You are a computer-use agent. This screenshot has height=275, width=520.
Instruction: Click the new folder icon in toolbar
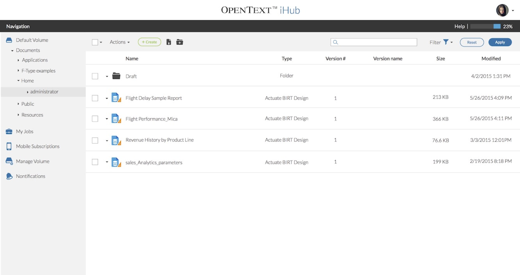pyautogui.click(x=180, y=42)
